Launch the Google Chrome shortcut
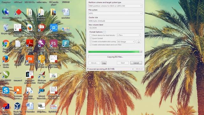The image size is (204, 115). [6, 43]
